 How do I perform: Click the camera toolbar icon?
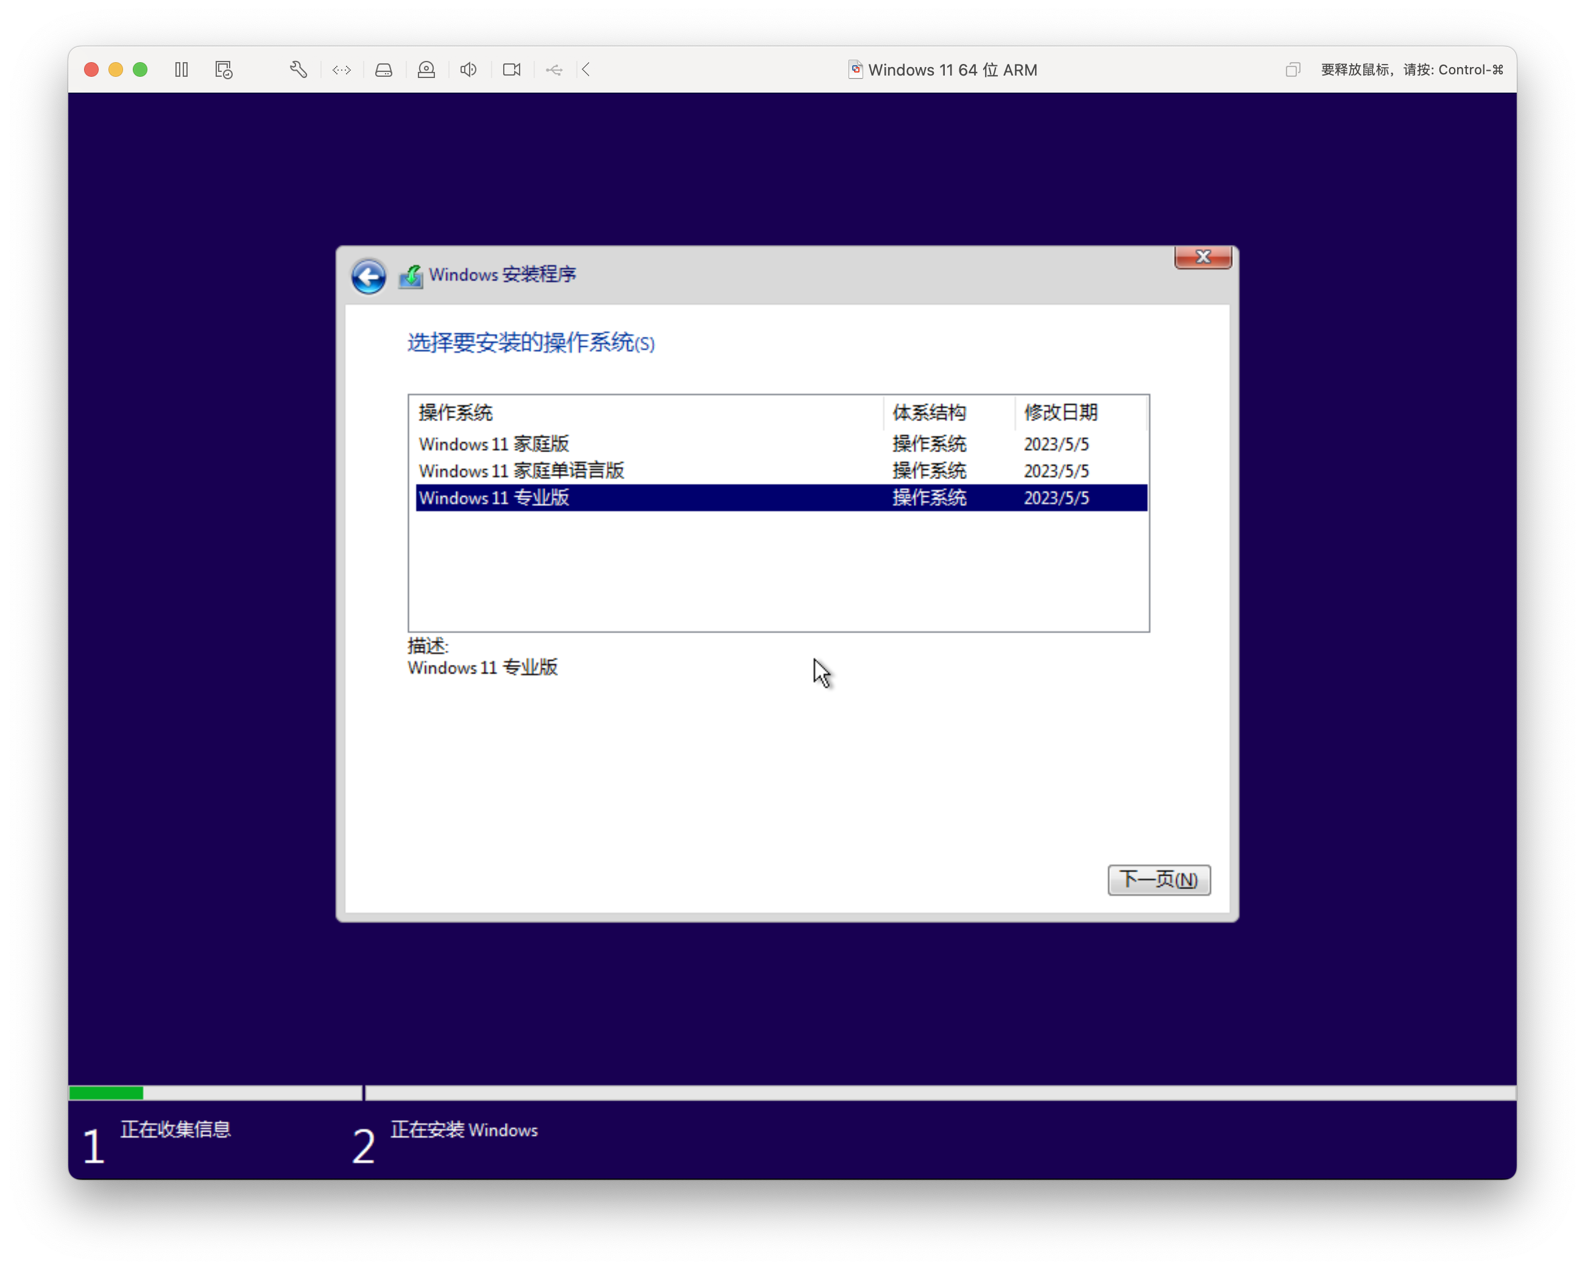click(x=512, y=70)
